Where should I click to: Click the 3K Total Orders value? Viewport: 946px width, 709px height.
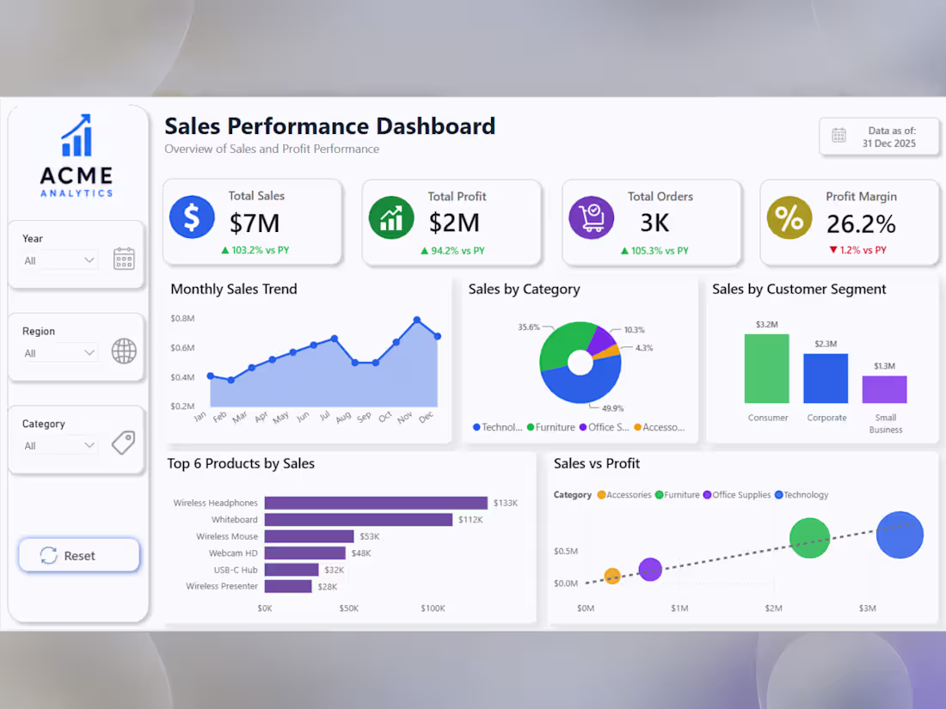(654, 223)
